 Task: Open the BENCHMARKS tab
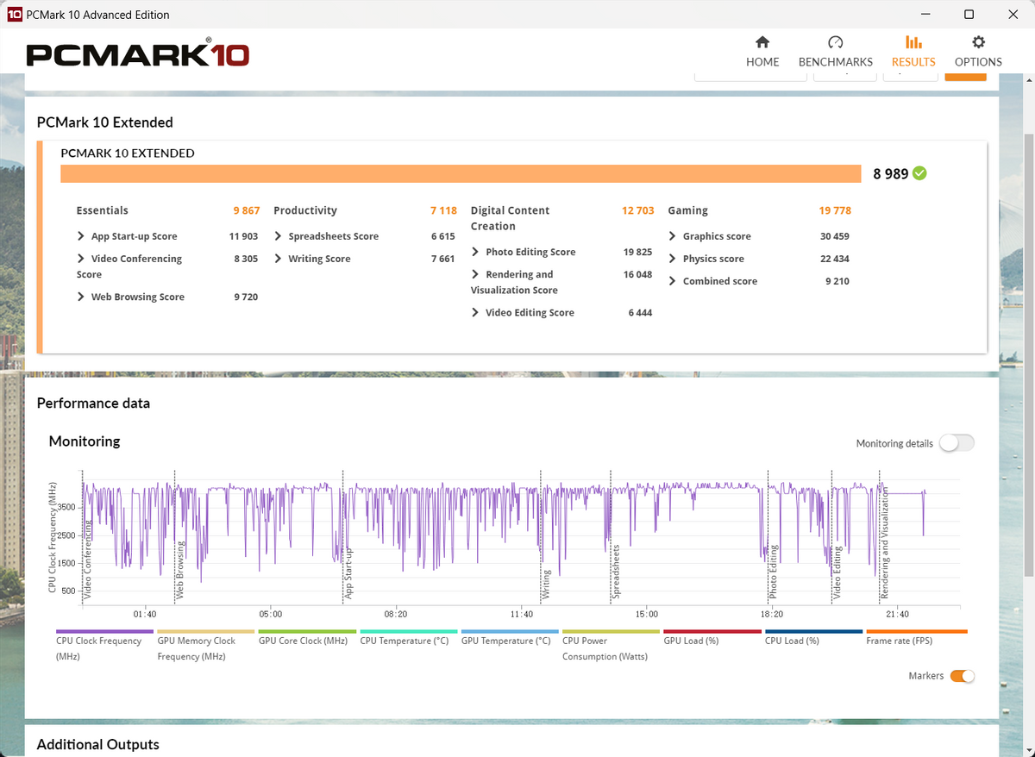tap(835, 52)
